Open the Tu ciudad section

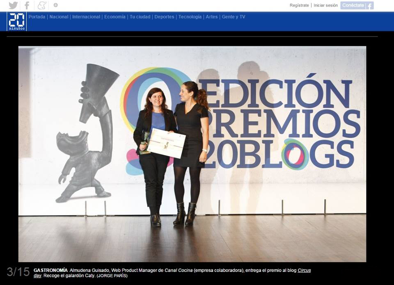point(140,17)
